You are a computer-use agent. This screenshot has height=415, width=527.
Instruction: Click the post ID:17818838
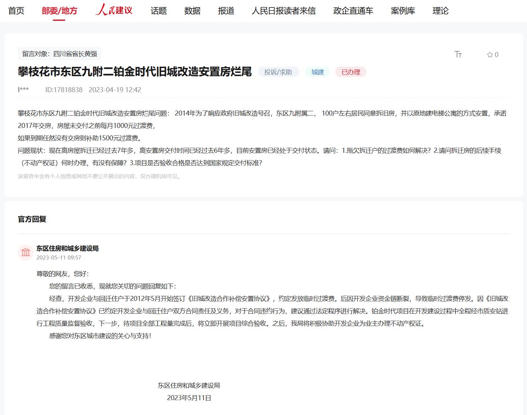[64, 90]
